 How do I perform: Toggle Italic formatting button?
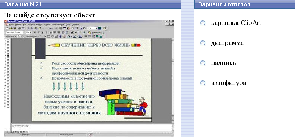pyautogui.click(x=38, y=32)
